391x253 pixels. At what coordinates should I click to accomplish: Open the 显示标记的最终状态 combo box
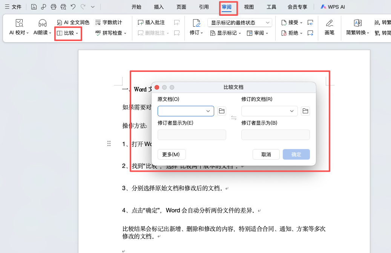point(240,23)
